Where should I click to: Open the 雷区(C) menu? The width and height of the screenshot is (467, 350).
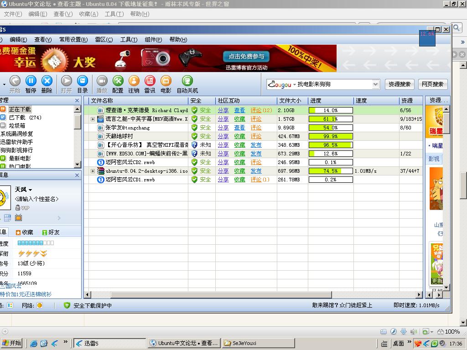point(104,40)
